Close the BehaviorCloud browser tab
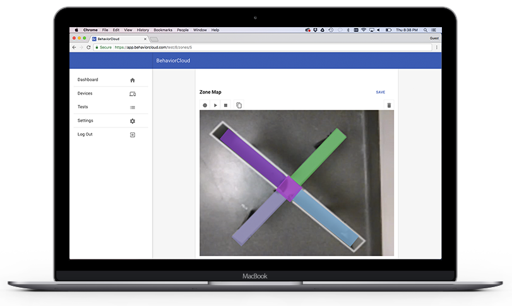The image size is (512, 306). [x=145, y=39]
